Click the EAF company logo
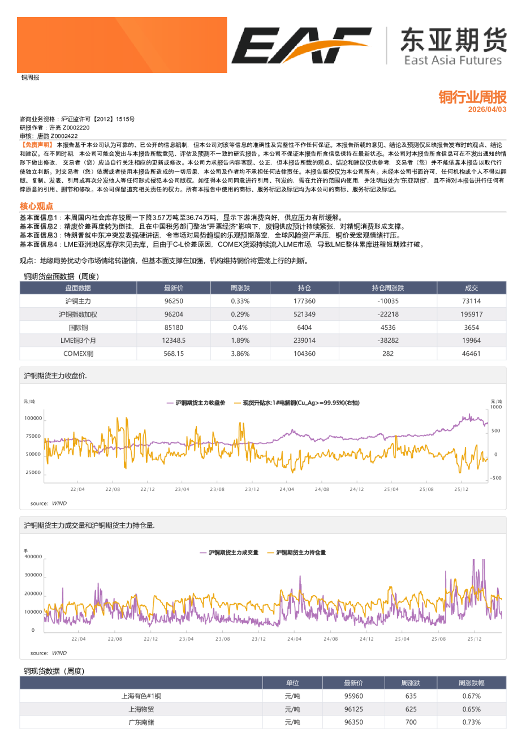Image resolution: width=526 pixels, height=737 pixels. (305, 42)
